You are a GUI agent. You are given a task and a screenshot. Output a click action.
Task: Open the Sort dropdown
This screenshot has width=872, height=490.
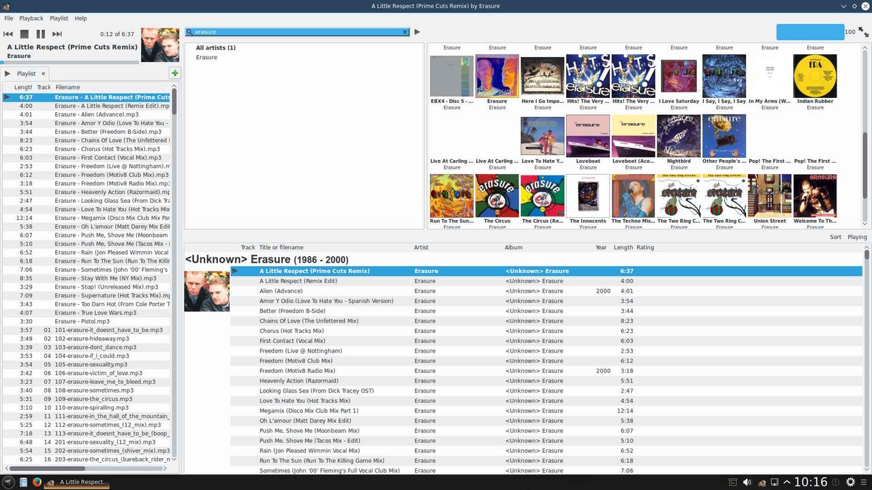tap(835, 237)
